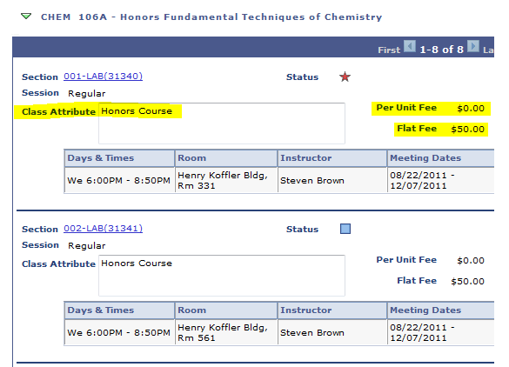Click the second Class Attribute text box
The width and height of the screenshot is (509, 367).
222,276
